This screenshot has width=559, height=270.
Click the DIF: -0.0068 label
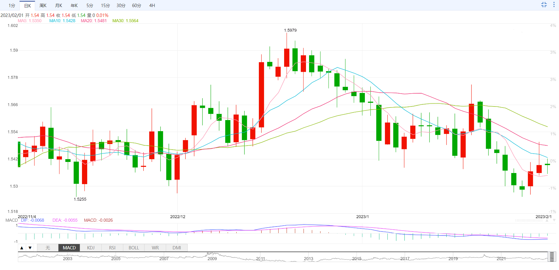[32, 220]
